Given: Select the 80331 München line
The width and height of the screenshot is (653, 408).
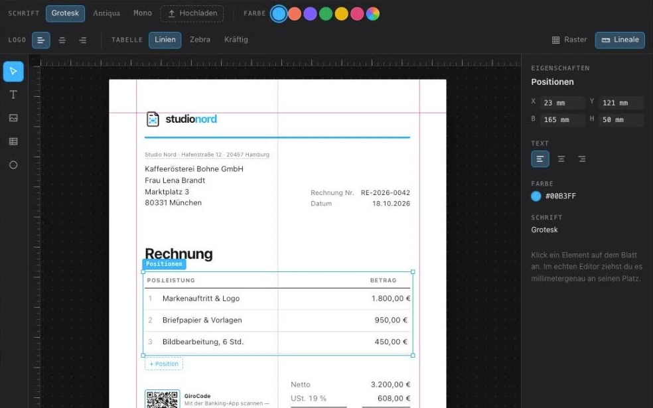Looking at the screenshot, I should [x=173, y=203].
